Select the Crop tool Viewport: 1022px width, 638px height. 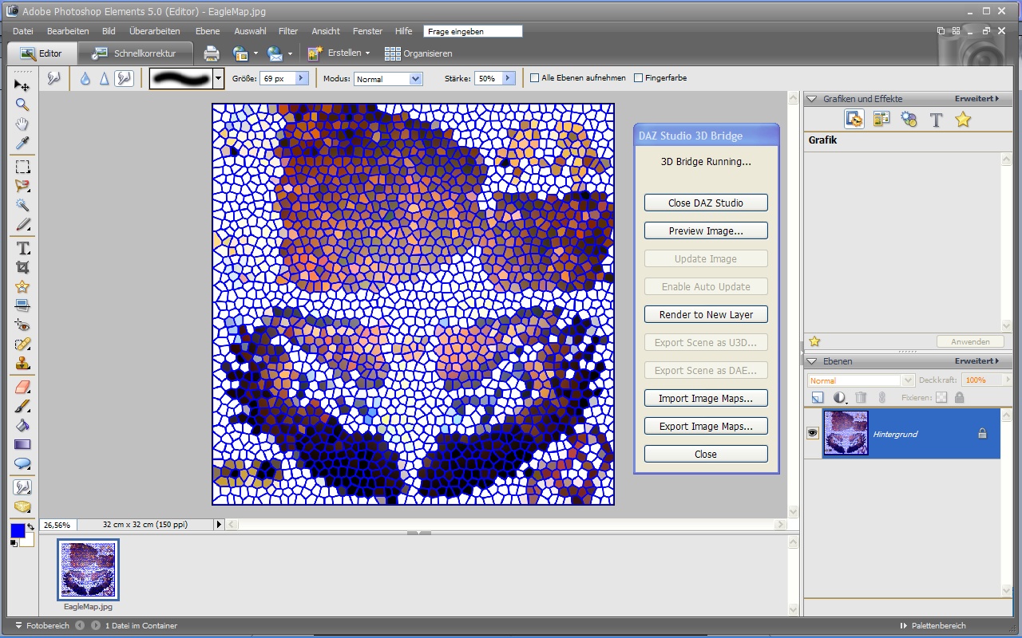click(22, 268)
